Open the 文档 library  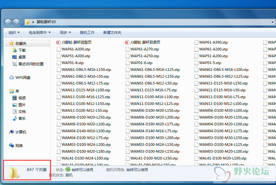pos(19,111)
